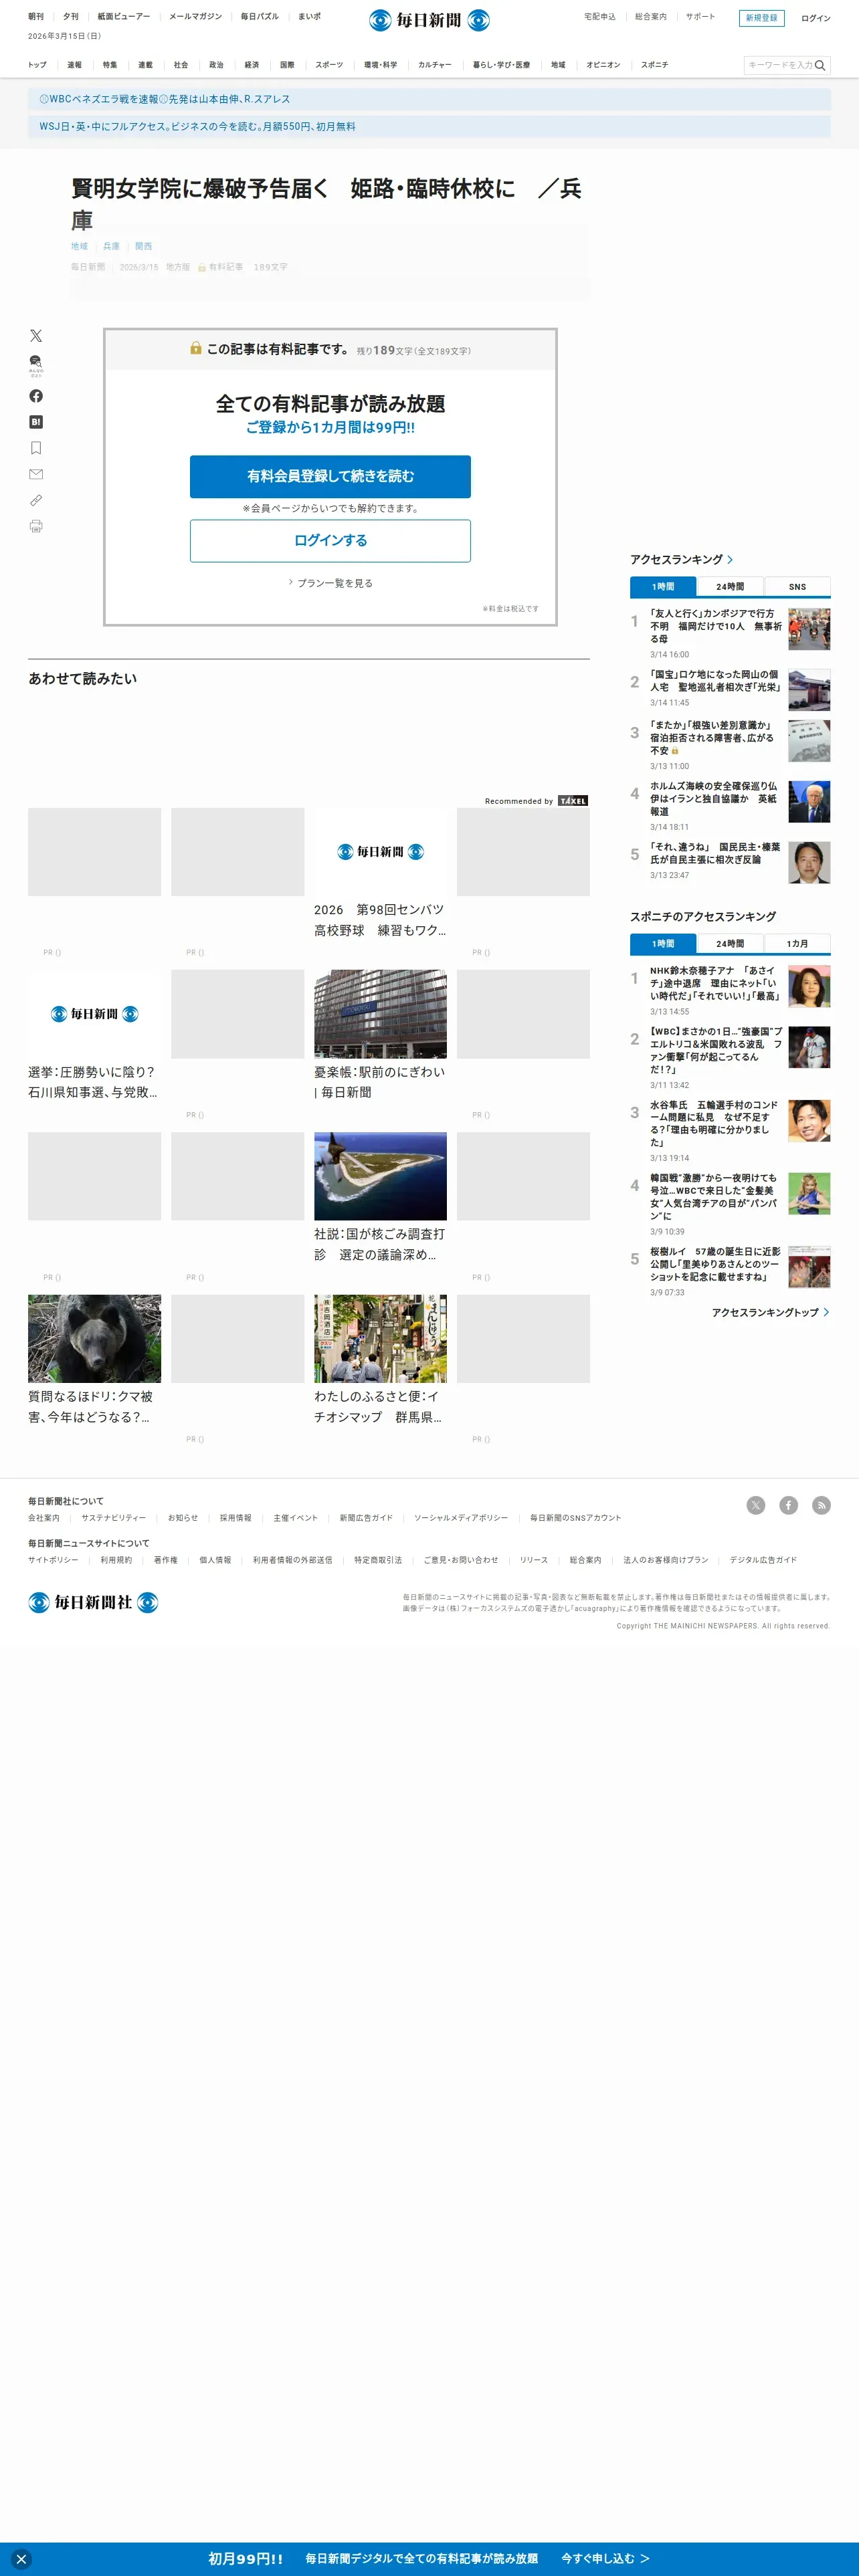859x2576 pixels.
Task: Open 紙面ビューアー top link
Action: [x=124, y=17]
